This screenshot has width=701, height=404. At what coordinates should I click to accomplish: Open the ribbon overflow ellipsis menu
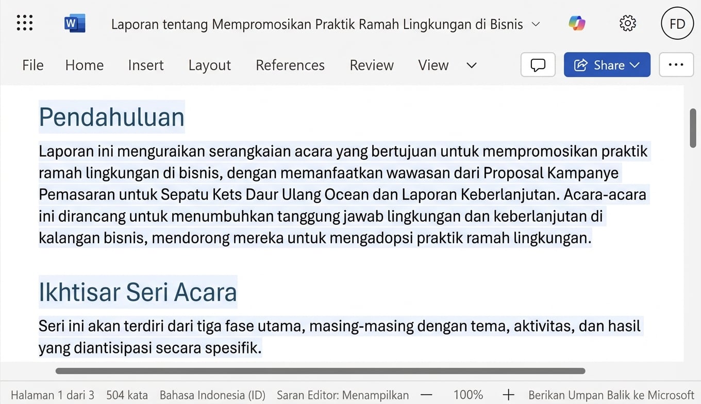click(x=676, y=64)
